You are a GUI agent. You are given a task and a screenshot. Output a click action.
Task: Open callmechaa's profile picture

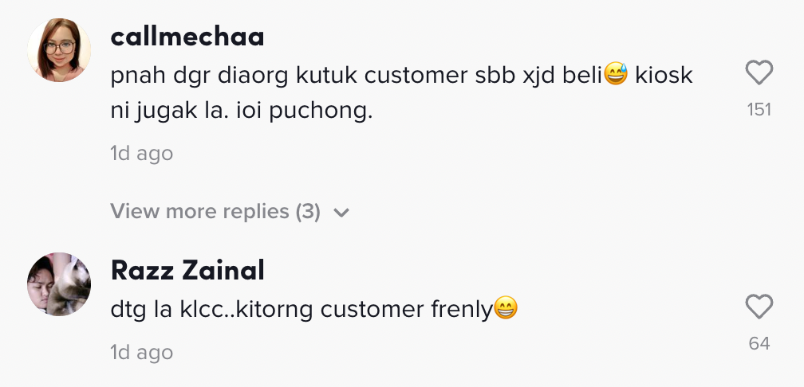point(59,50)
